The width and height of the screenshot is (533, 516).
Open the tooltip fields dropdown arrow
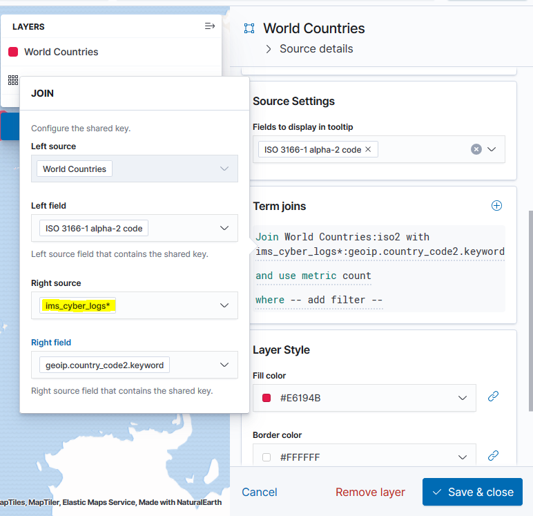coord(492,149)
